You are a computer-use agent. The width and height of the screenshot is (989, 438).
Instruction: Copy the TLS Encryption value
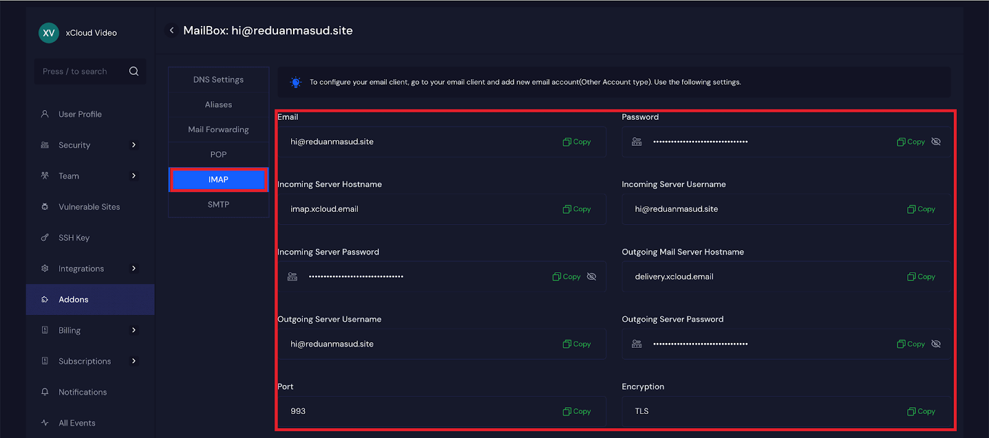921,411
